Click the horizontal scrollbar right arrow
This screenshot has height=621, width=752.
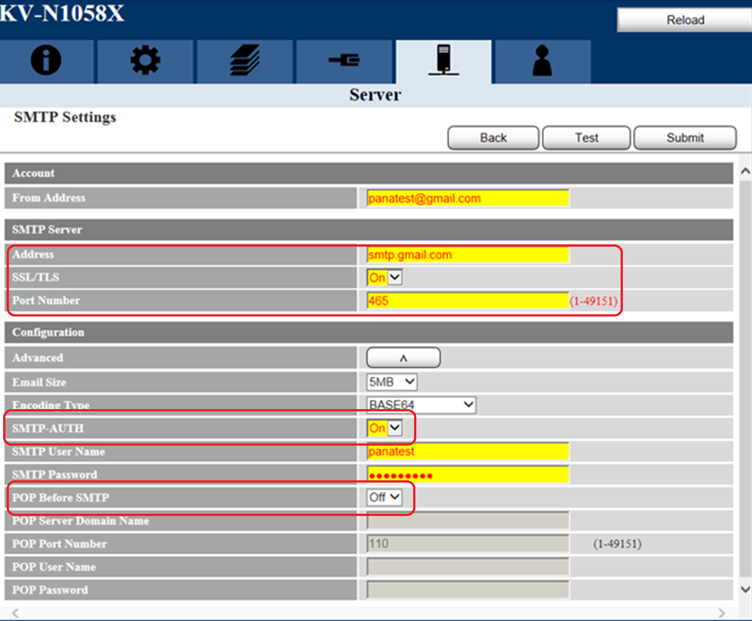click(x=721, y=613)
